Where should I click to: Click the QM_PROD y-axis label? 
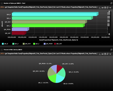pos(7,29)
